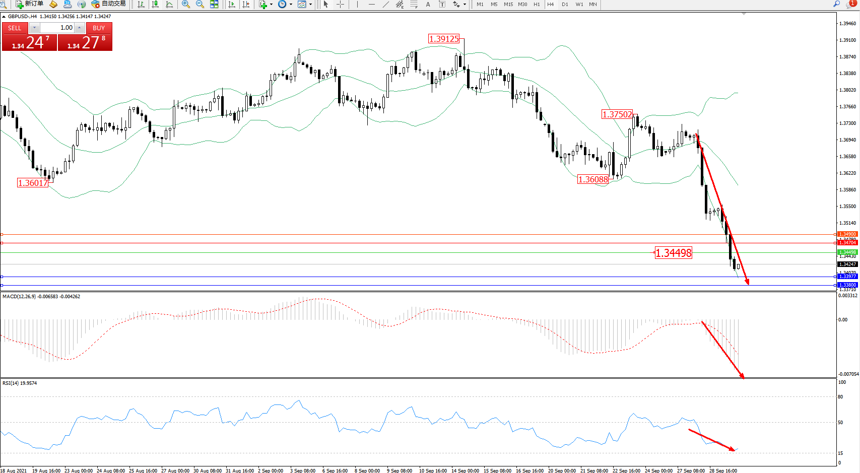
Task: Click the Zoom Out magnifier icon
Action: click(x=200, y=4)
